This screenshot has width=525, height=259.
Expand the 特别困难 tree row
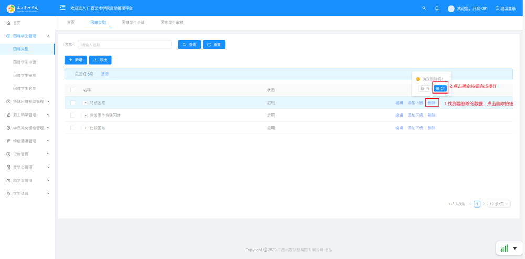86,103
